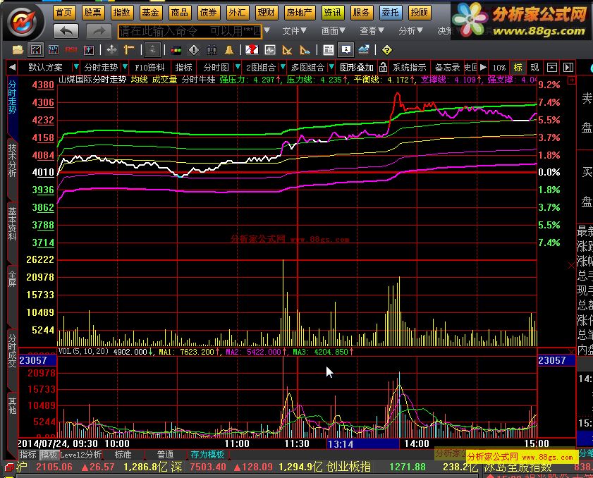Click the diamond exclamation alert icon
The height and width of the screenshot is (478, 593).
(x=194, y=49)
